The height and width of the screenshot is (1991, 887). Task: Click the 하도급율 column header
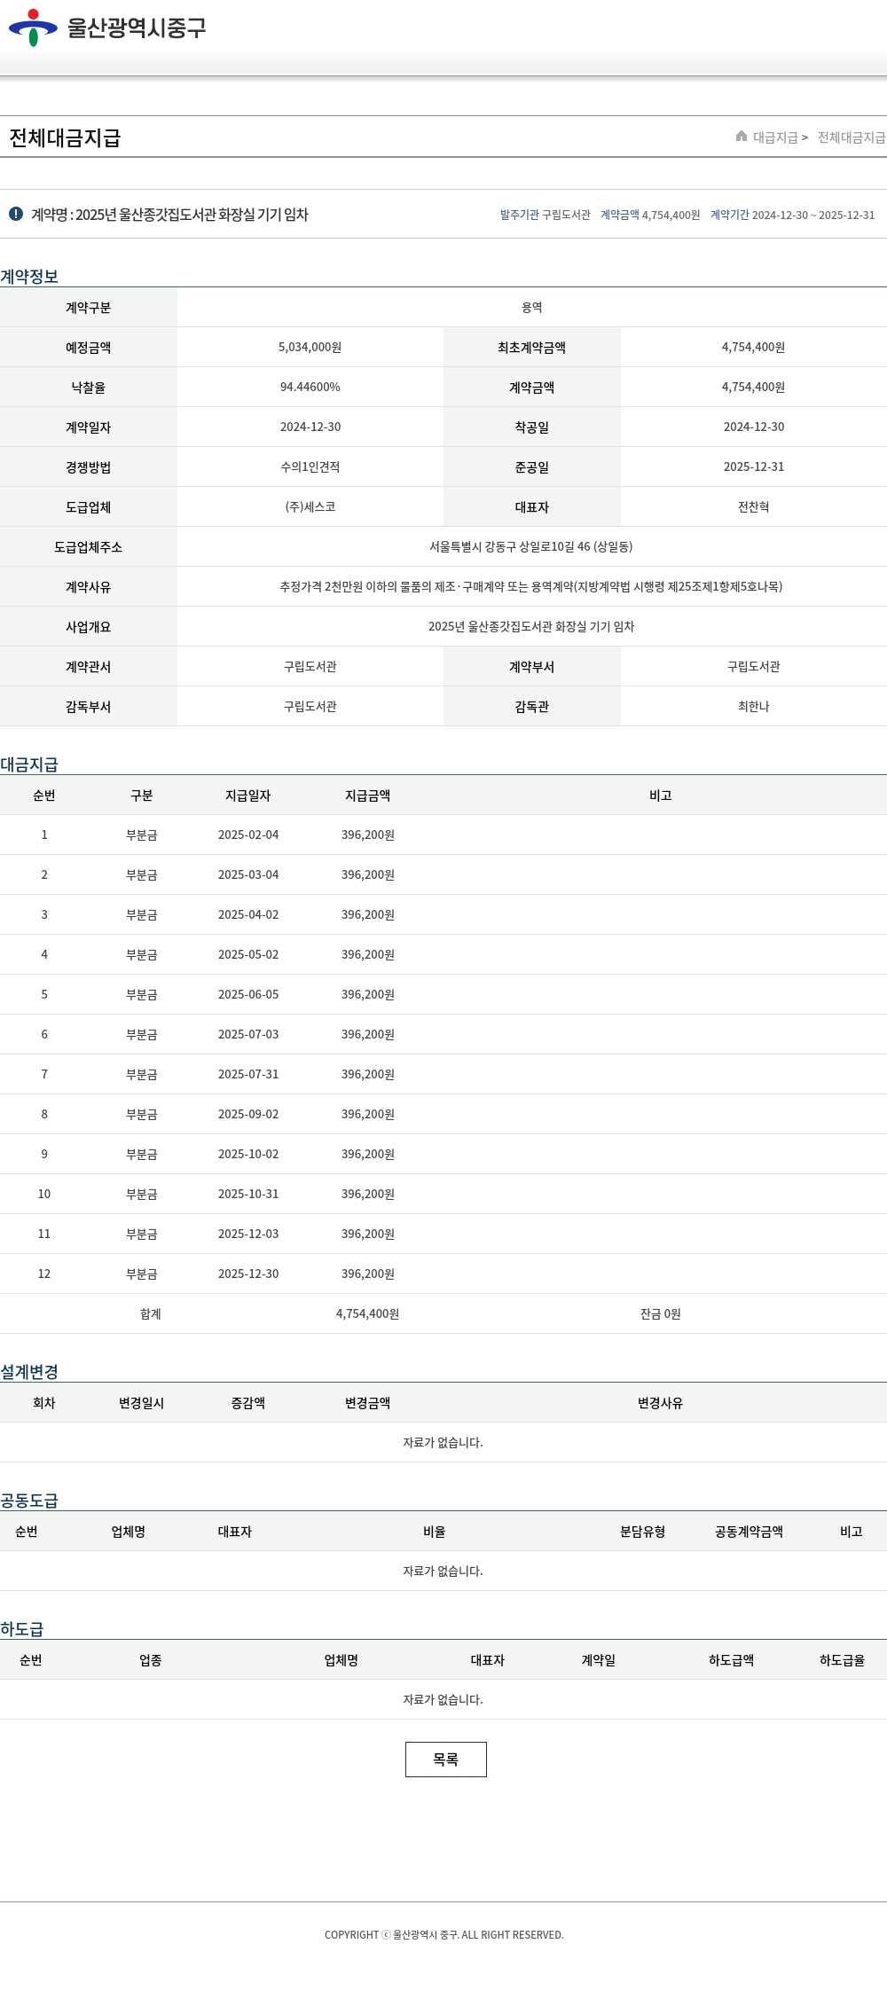pos(842,1659)
